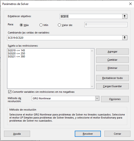This screenshot has width=134, height=141.
Task: Open Ayuda for Solver help
Action: tap(17, 134)
